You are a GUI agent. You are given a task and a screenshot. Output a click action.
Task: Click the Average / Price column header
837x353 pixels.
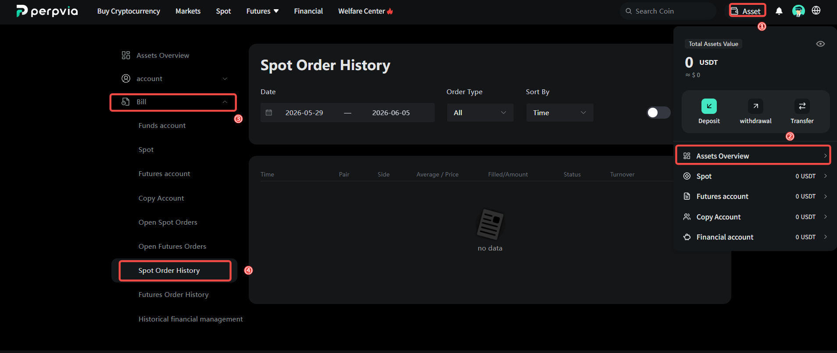[x=437, y=174]
